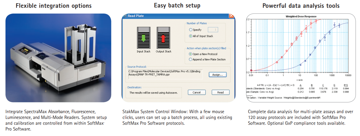Viewport: 360px width, 136px height.
Task: Close the Read Plate dialog
Action: pyautogui.click(x=231, y=16)
